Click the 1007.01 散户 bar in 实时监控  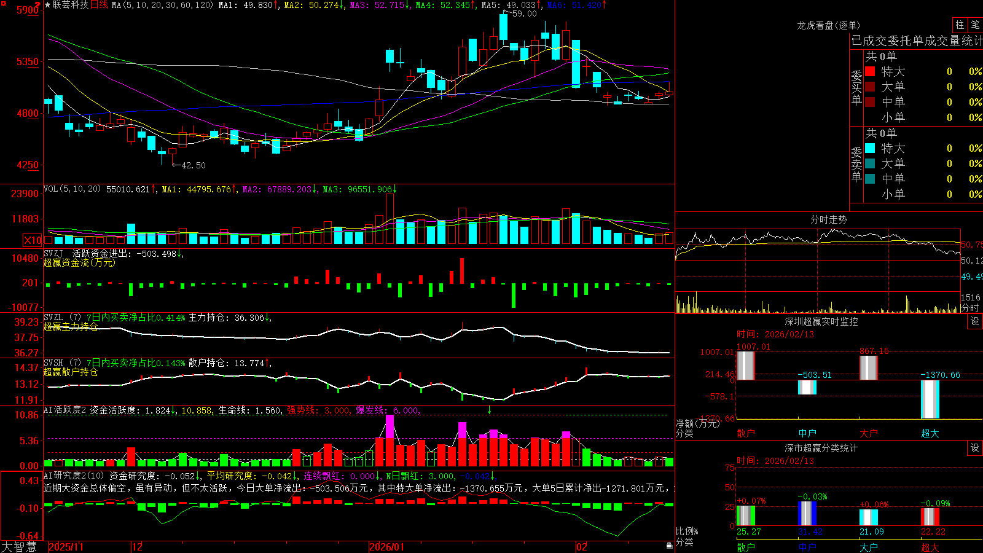click(x=745, y=365)
